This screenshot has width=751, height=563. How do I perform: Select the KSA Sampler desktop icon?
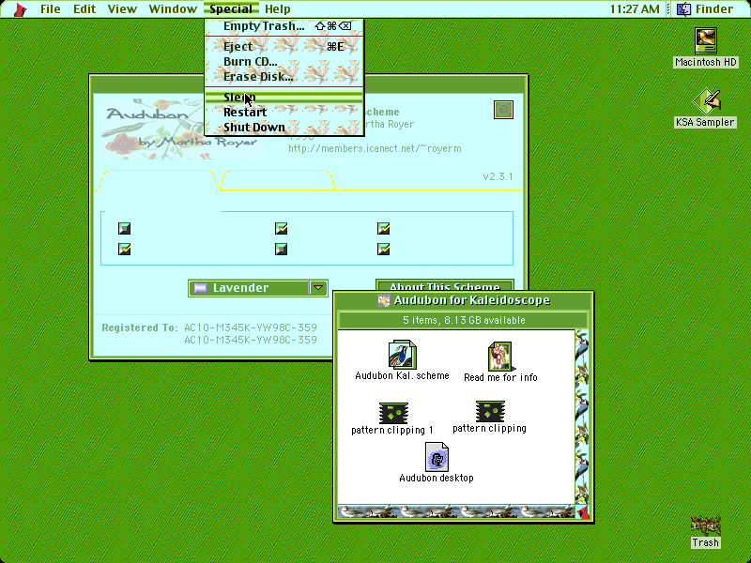click(x=705, y=100)
